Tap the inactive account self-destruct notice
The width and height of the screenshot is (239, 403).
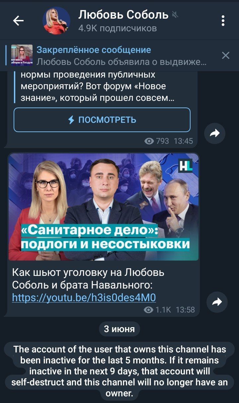[x=119, y=371]
